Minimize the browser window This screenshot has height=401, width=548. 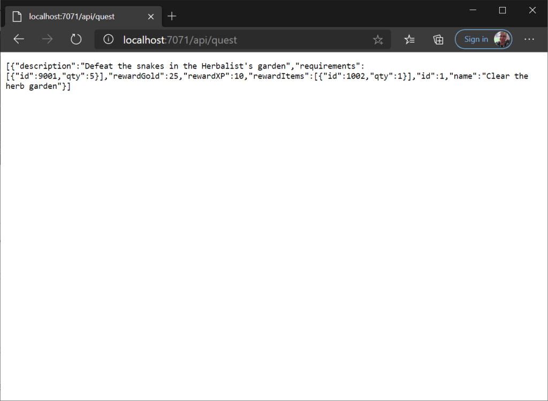tap(473, 10)
